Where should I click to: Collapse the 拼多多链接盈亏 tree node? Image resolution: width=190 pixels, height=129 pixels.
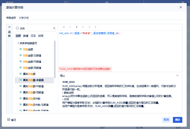[x=18, y=43]
